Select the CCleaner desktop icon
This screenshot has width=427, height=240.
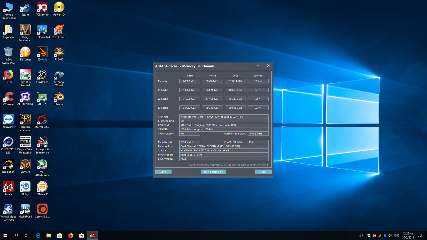(x=8, y=99)
